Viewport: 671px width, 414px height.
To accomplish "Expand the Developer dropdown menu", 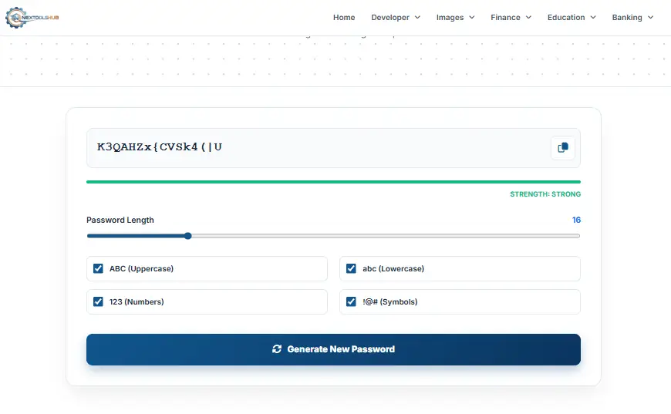I will [395, 18].
